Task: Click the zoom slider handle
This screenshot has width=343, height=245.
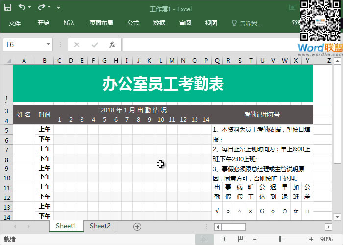Action: coord(280,239)
